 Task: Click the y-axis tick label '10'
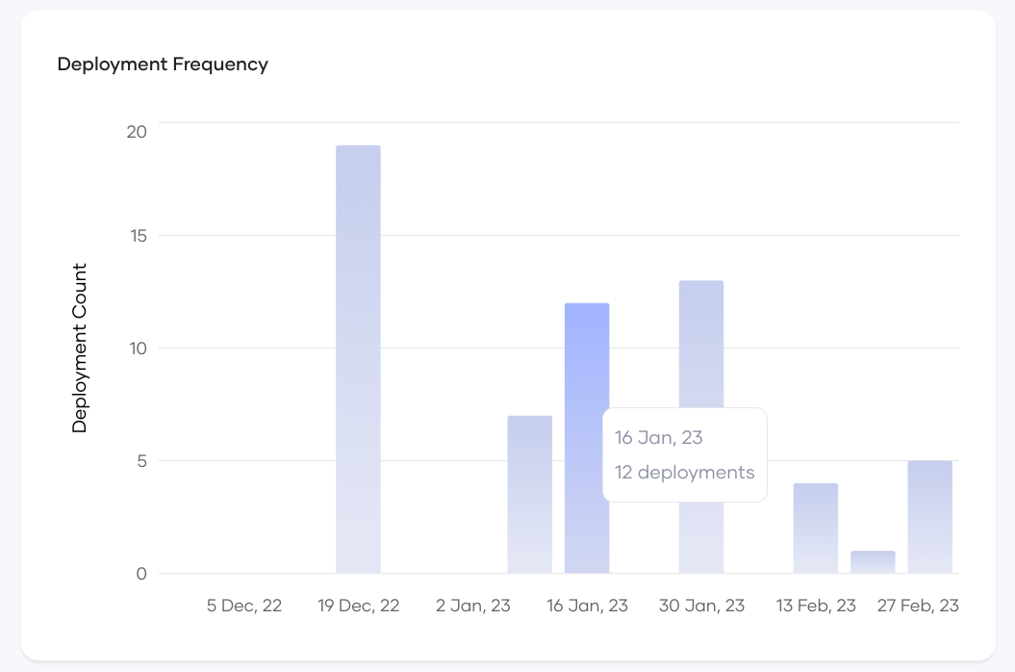click(x=137, y=348)
